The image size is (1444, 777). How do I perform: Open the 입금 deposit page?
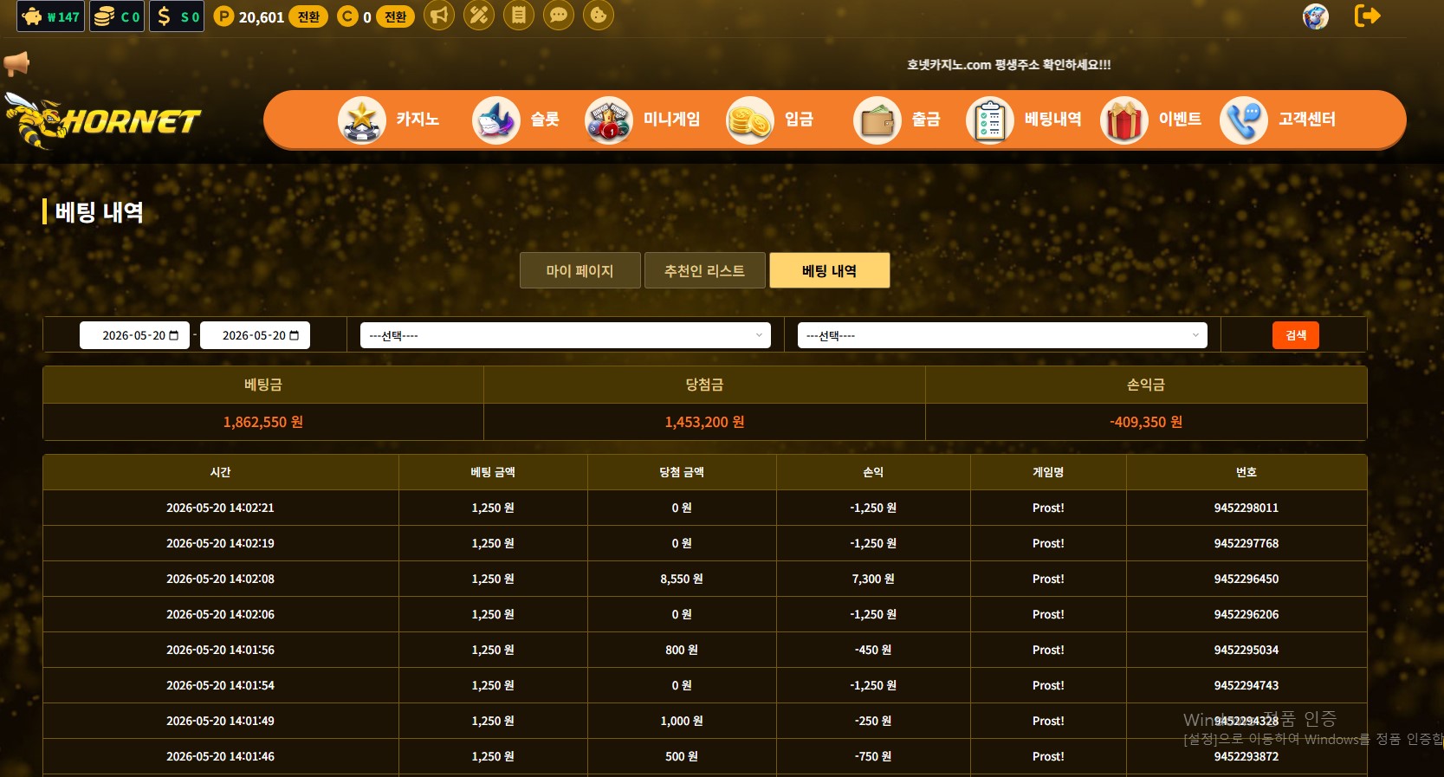coord(770,120)
